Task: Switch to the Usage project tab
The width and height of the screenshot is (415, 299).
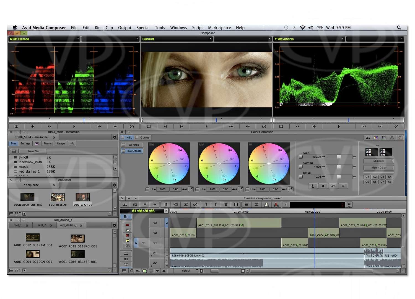Action: [61, 143]
